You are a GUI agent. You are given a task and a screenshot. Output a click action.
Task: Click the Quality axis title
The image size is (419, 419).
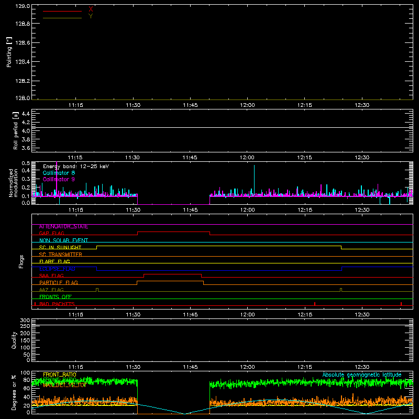click(14, 340)
